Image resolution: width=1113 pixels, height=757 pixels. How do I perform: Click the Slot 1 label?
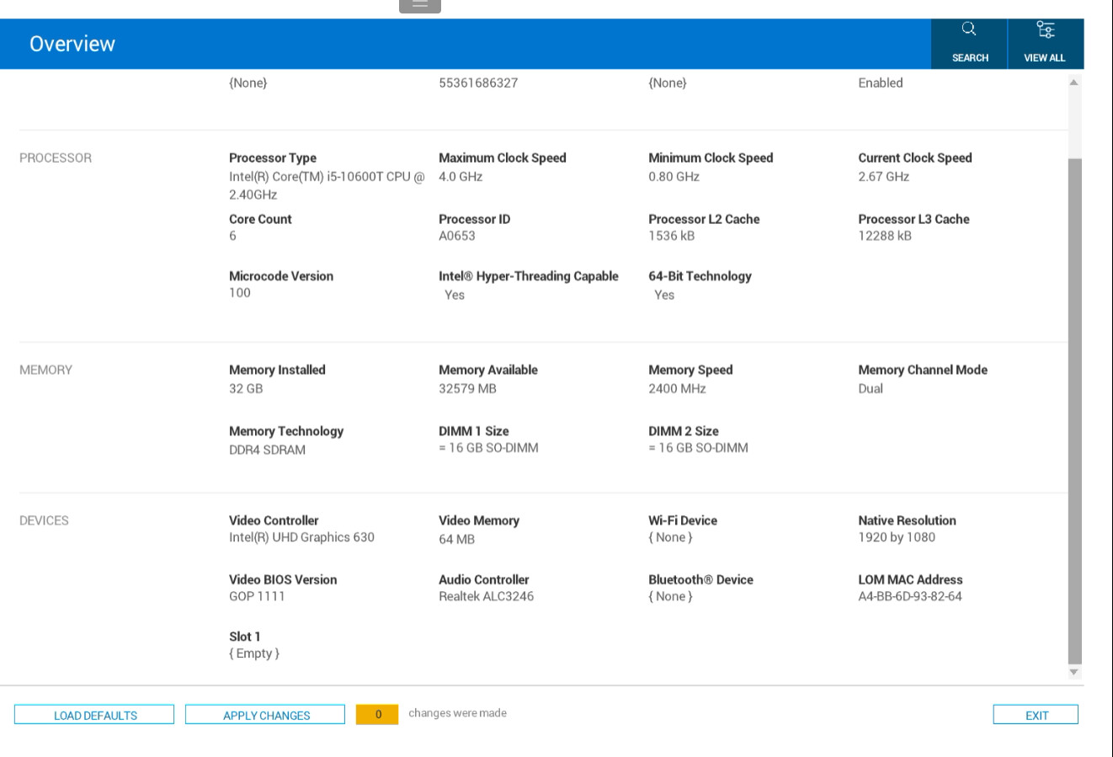(x=245, y=637)
